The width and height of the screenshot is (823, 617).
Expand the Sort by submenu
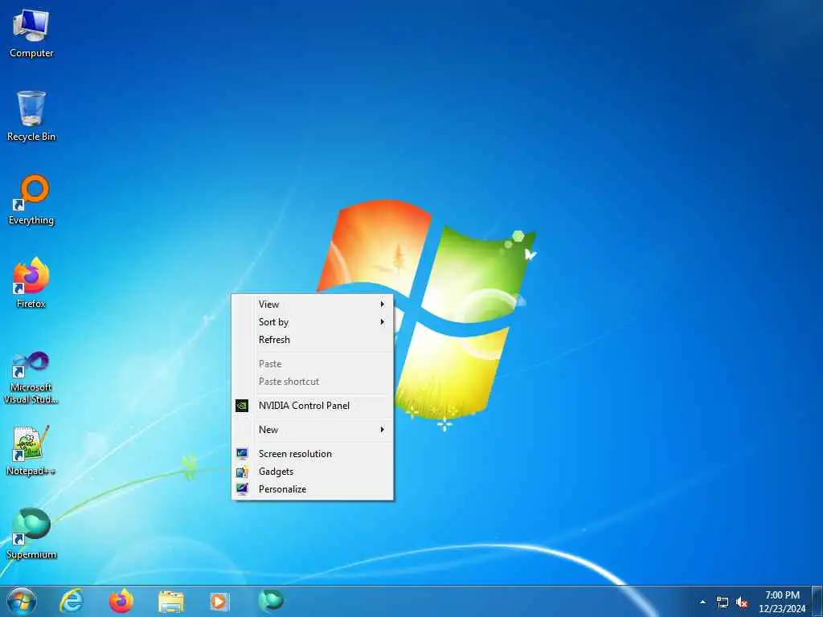[313, 322]
